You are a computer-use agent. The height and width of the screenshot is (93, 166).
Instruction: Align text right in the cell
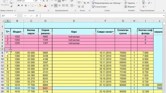point(59,5)
